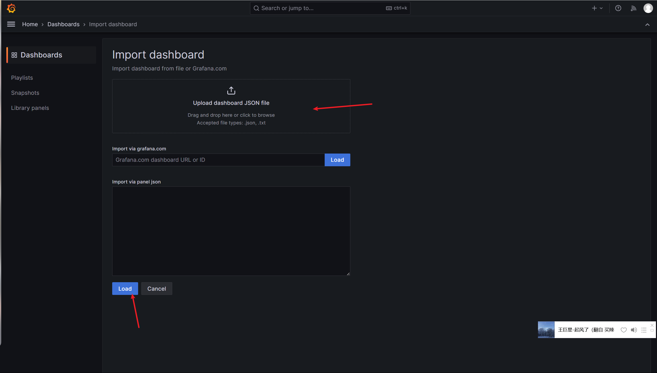Image resolution: width=657 pixels, height=373 pixels.
Task: Like the song with heart icon
Action: 624,330
